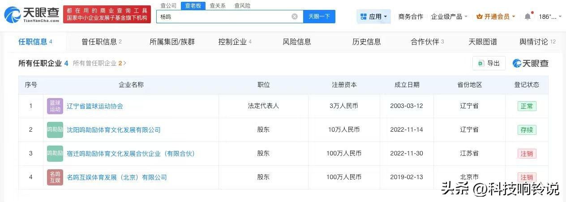Click 注销 status tag for 名鸣互娱

pyautogui.click(x=527, y=177)
